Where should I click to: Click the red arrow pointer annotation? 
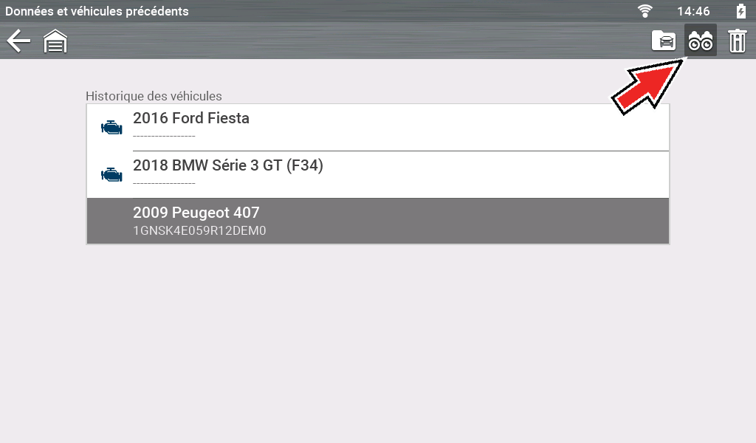click(646, 89)
